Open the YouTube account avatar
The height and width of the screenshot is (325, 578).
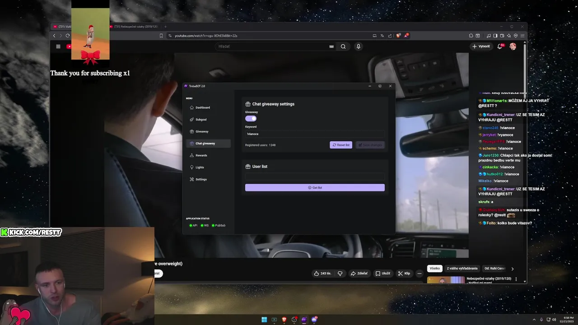click(x=513, y=46)
